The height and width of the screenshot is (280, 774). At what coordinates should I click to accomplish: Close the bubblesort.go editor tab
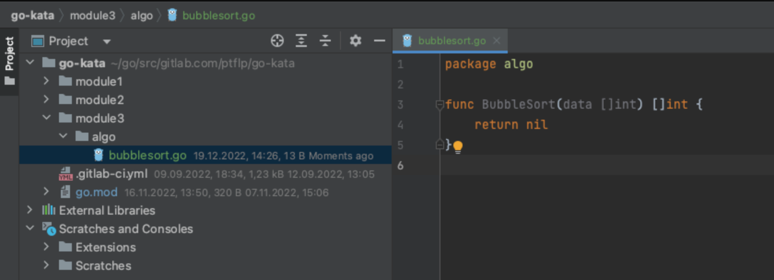point(497,41)
